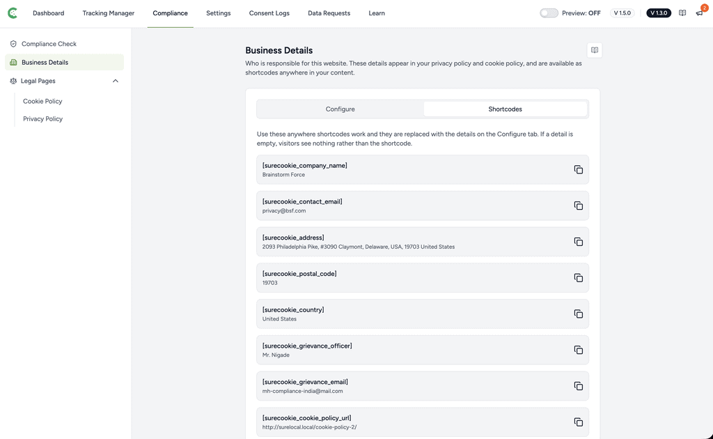Click the [surecookie_address] shortcode text
The image size is (713, 439).
293,238
